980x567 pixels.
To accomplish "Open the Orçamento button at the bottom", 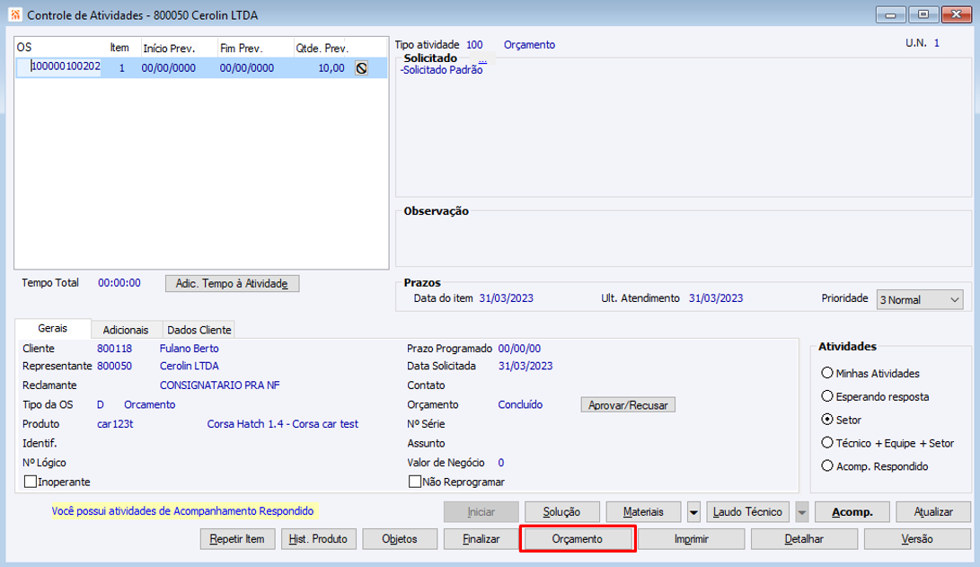I will (578, 539).
